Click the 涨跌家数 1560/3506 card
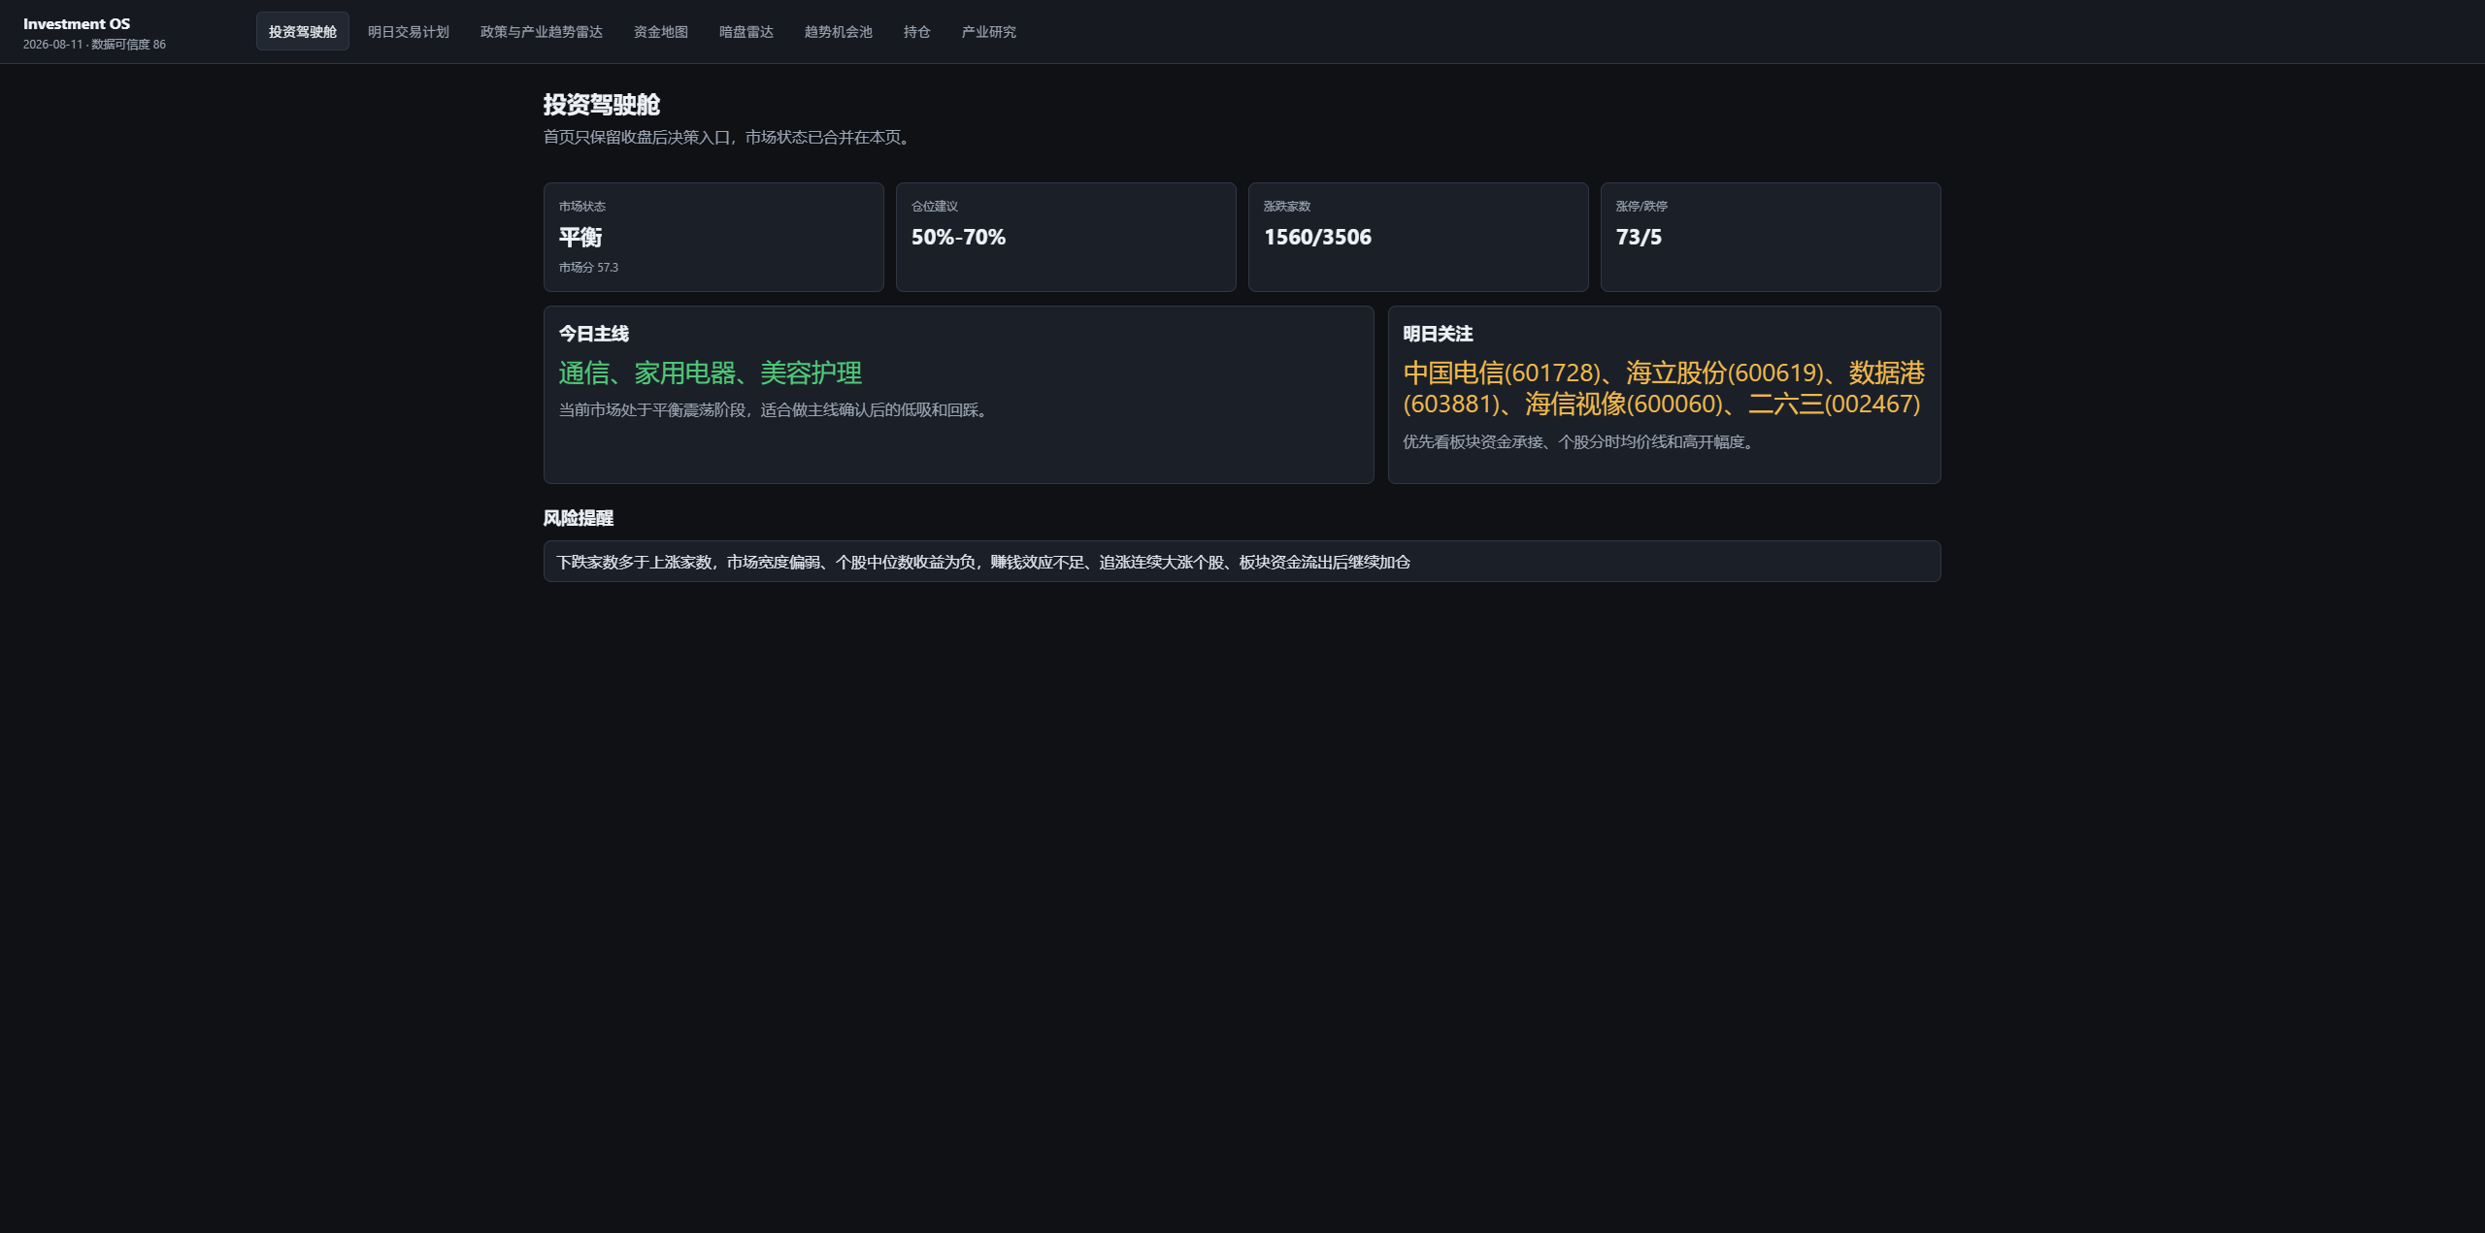This screenshot has height=1233, width=2485. click(x=1418, y=237)
